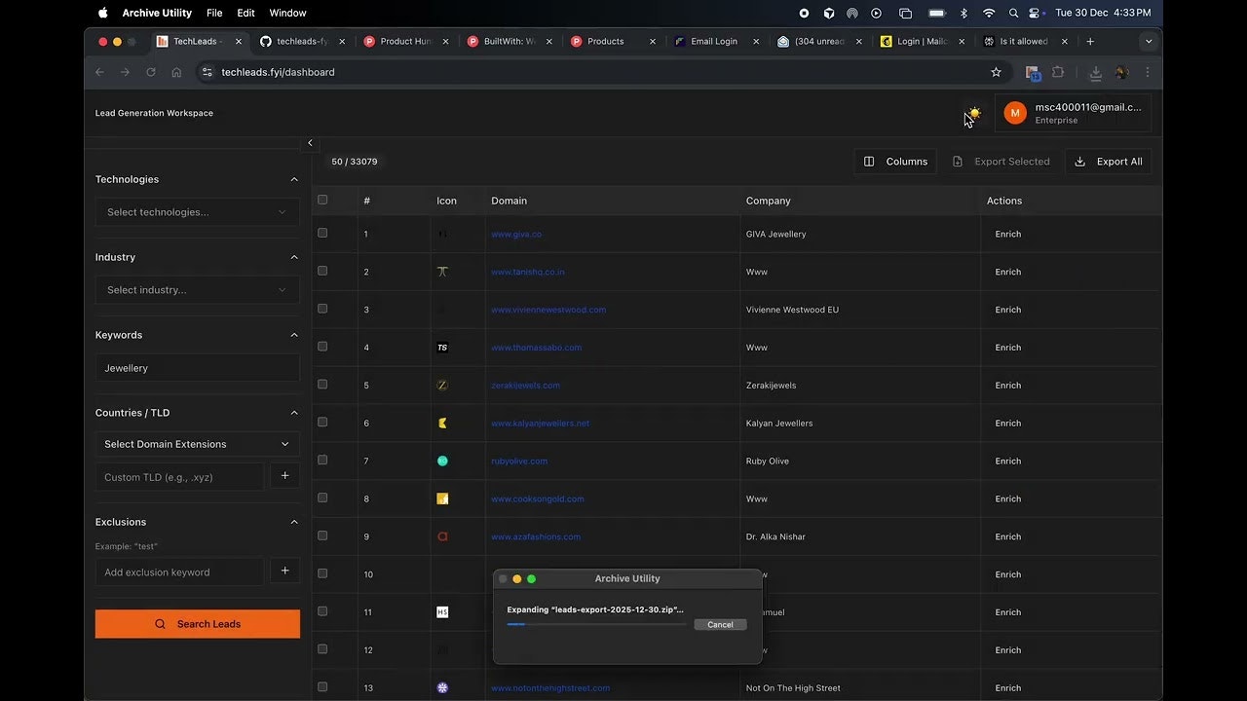
Task: Collapse sidebar with the chevron arrow
Action: click(310, 143)
